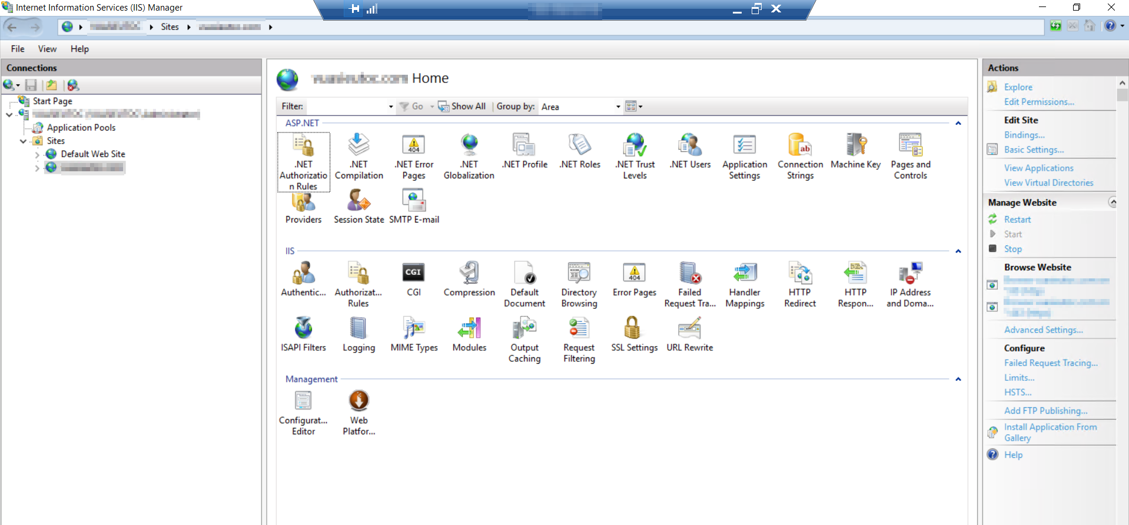Open IIS Authorization Rules feature
Viewport: 1129px width, 525px height.
coord(358,285)
